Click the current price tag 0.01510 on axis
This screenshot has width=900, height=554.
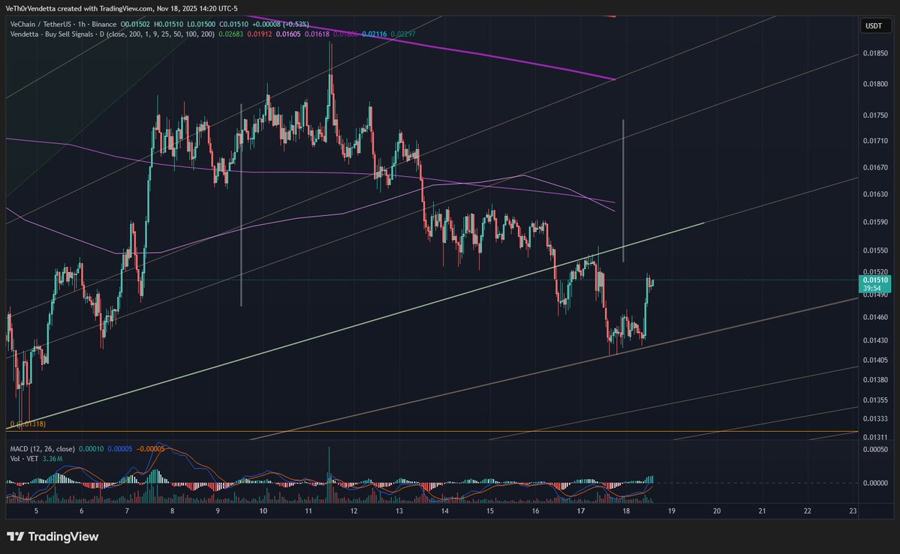click(x=874, y=280)
